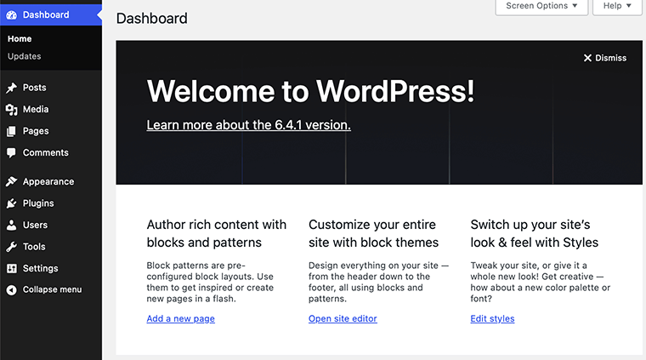The width and height of the screenshot is (646, 360).
Task: Open the Media menu label
Action: tap(36, 109)
